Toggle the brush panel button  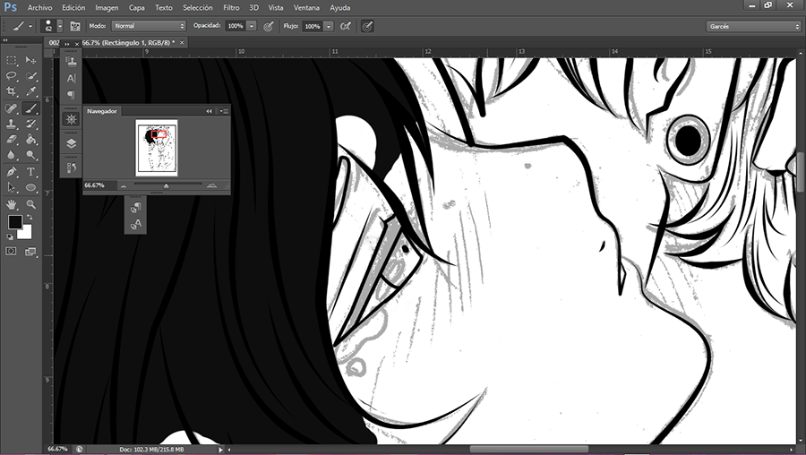74,27
